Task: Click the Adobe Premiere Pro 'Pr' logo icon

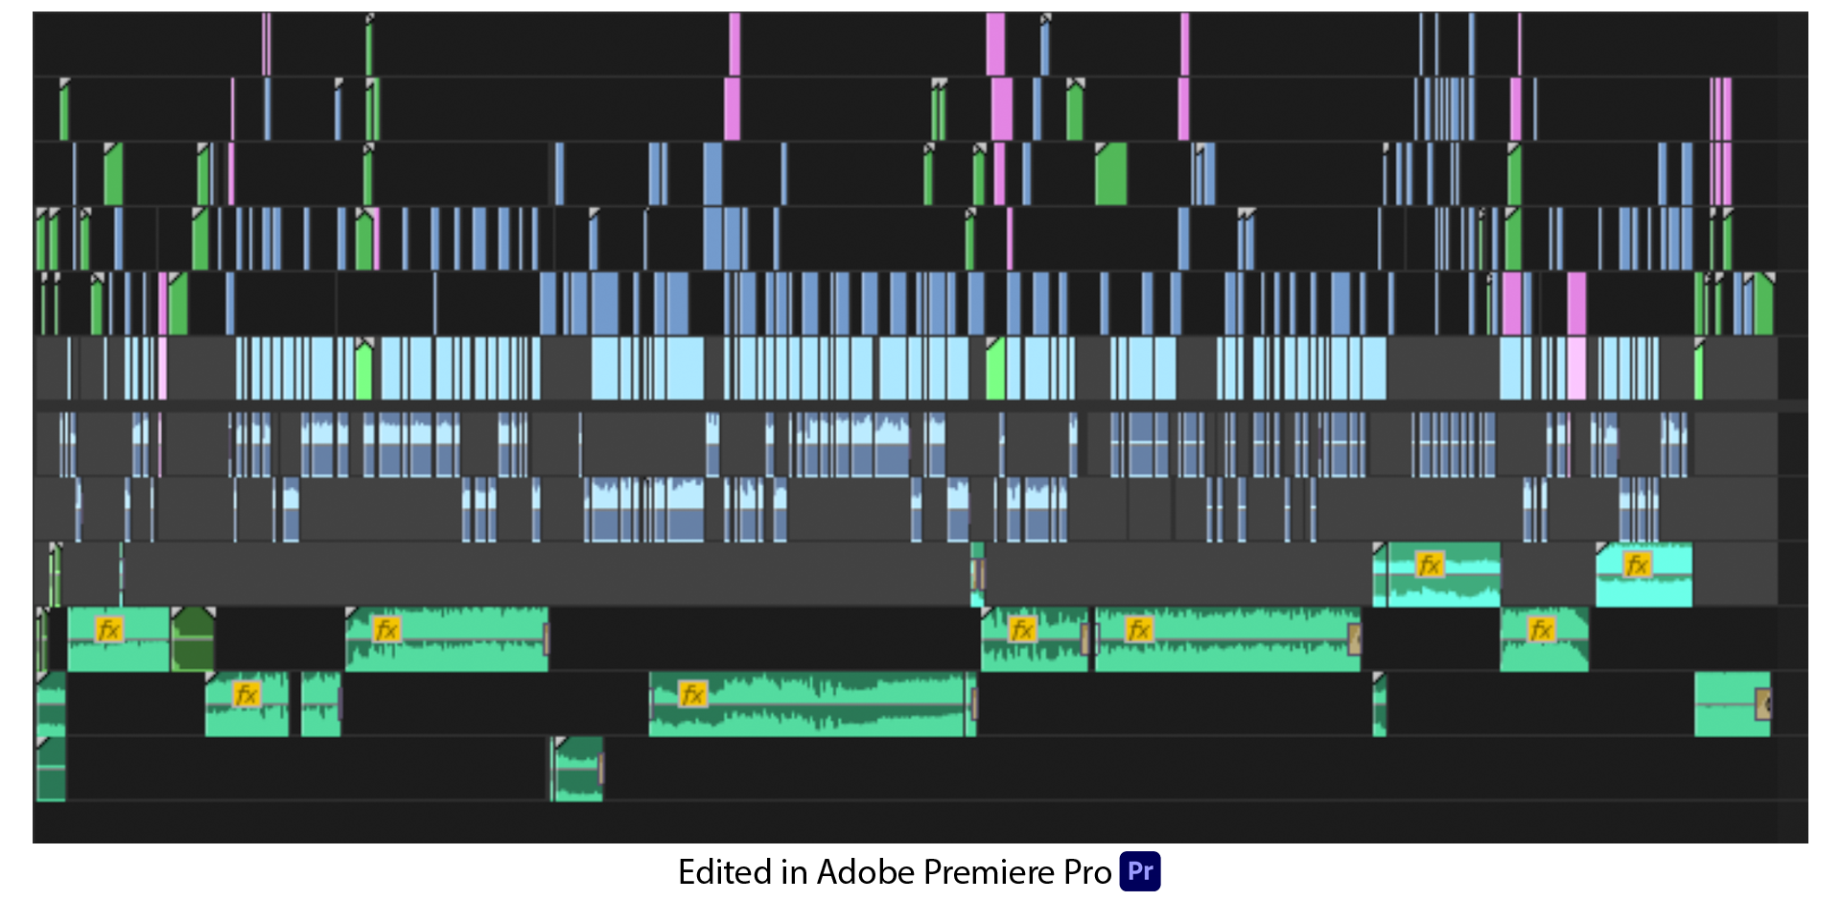Action: coord(1140,871)
